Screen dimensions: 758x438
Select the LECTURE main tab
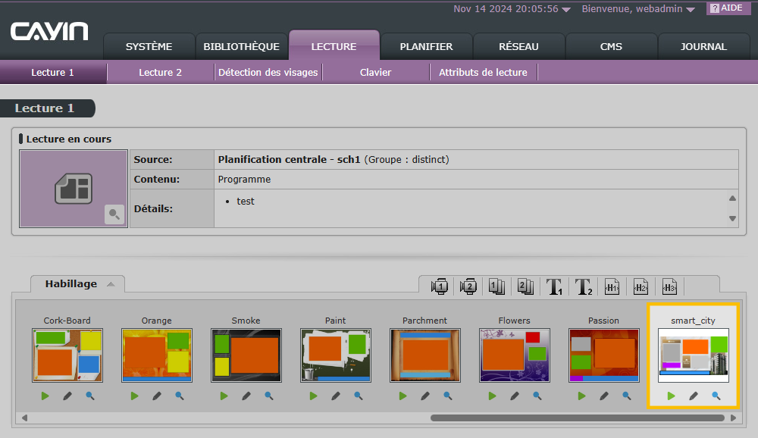coord(334,45)
